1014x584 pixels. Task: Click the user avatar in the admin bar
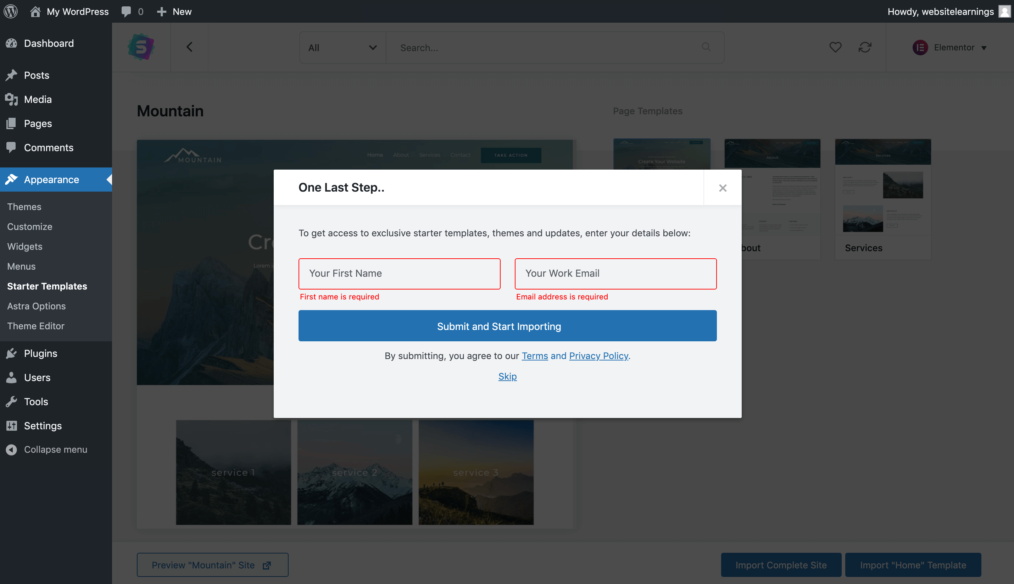click(1004, 11)
